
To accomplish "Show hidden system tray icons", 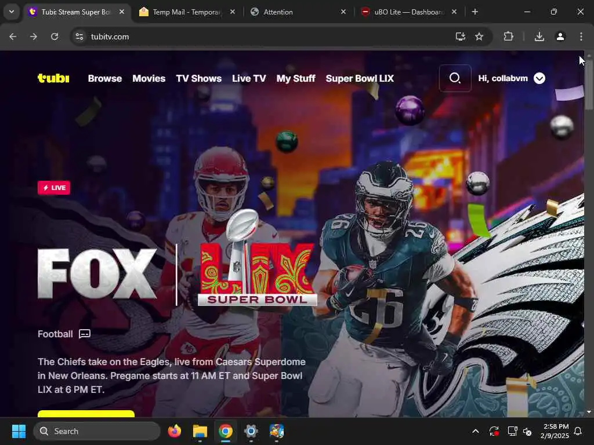I will (476, 431).
